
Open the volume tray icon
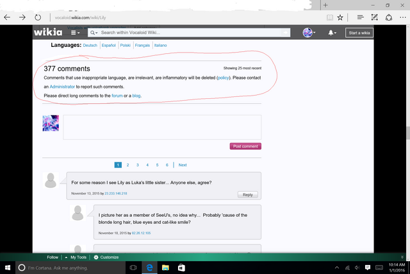(x=357, y=268)
